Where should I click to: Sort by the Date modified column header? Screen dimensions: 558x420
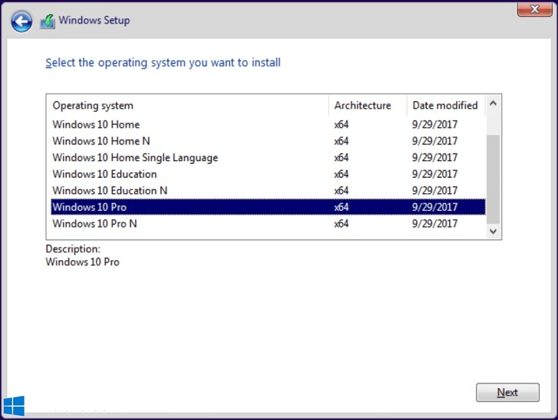pos(444,105)
